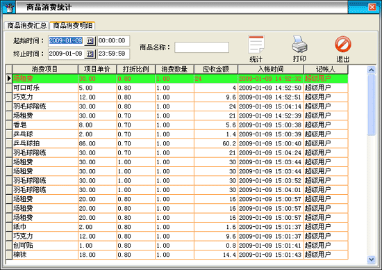382x270 pixels.
Task: Click the application icon in title bar
Action: point(9,8)
